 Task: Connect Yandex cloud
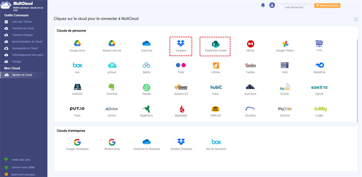coord(250,68)
